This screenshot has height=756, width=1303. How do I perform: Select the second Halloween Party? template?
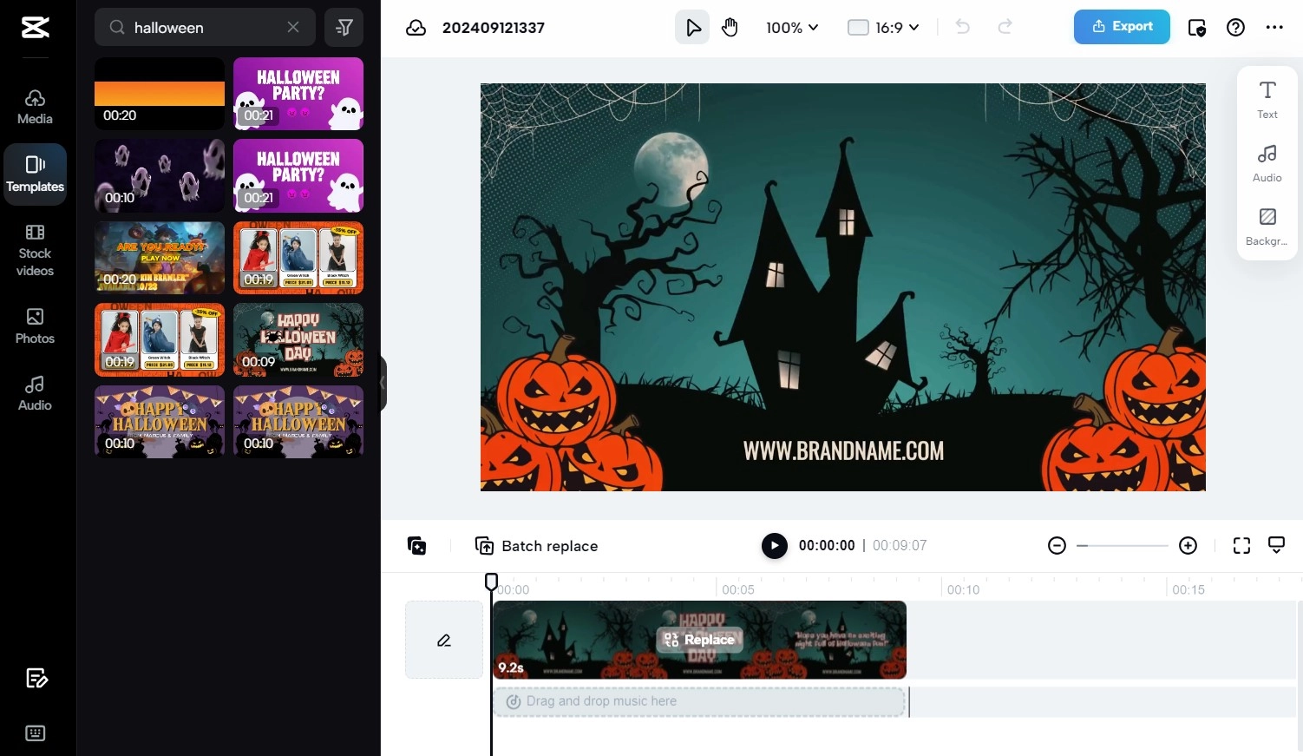[298, 175]
